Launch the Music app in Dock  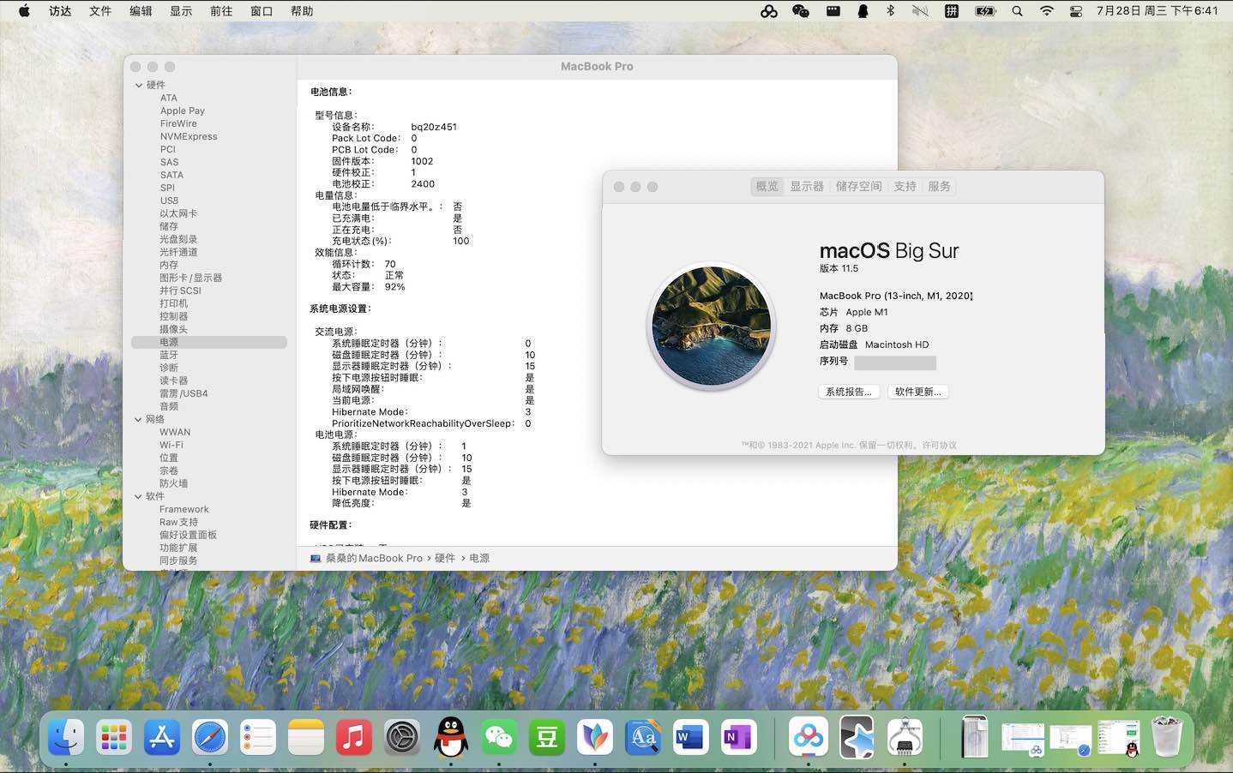(x=354, y=737)
